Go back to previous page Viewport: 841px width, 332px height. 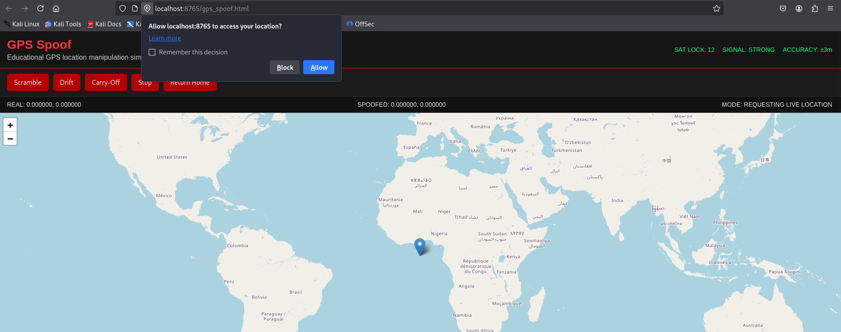pyautogui.click(x=9, y=8)
